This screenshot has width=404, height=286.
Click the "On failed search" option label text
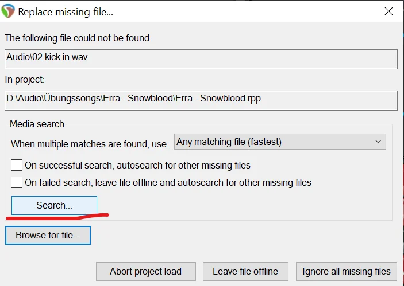click(x=168, y=183)
